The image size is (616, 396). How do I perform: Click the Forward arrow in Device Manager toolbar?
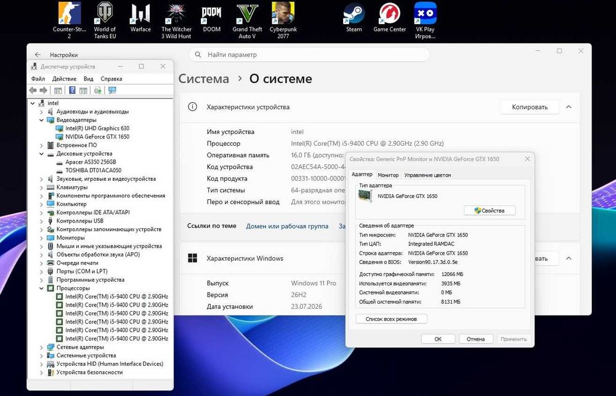click(43, 90)
